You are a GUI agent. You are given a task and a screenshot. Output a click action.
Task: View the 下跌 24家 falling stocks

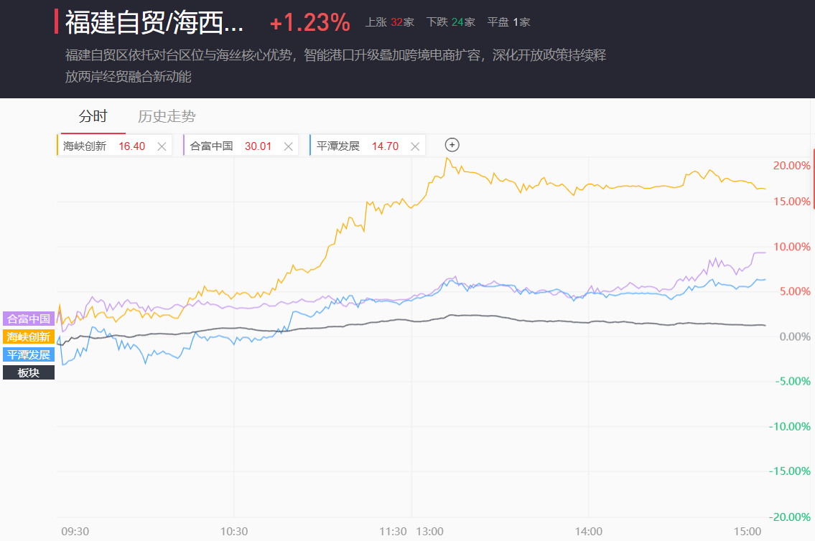[450, 22]
